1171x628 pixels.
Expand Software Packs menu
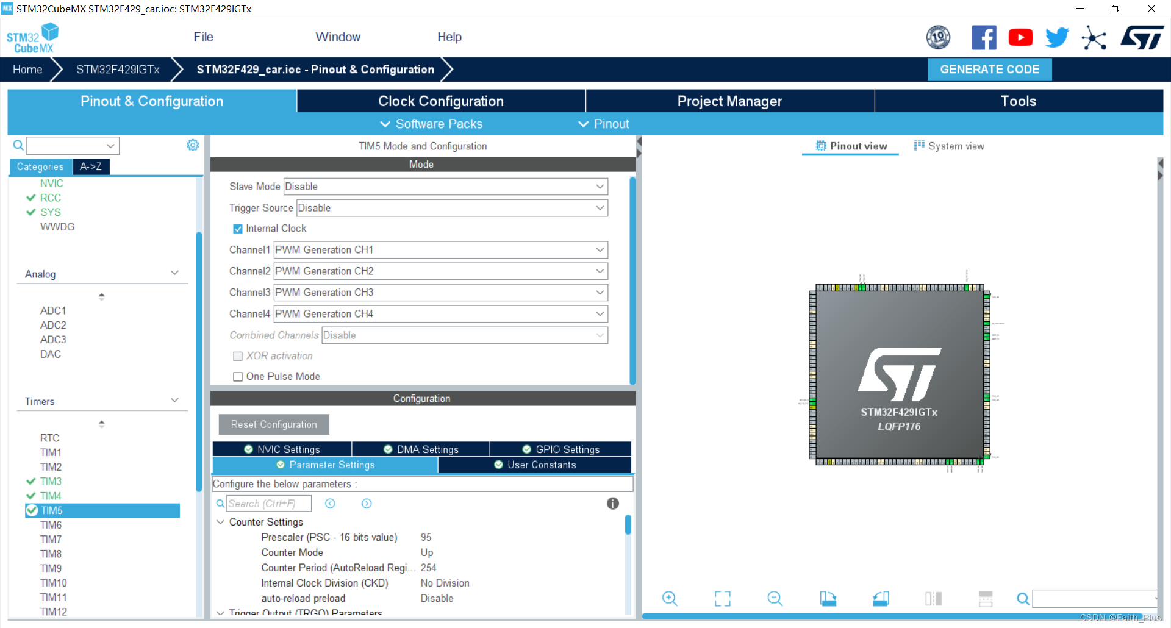pos(431,124)
